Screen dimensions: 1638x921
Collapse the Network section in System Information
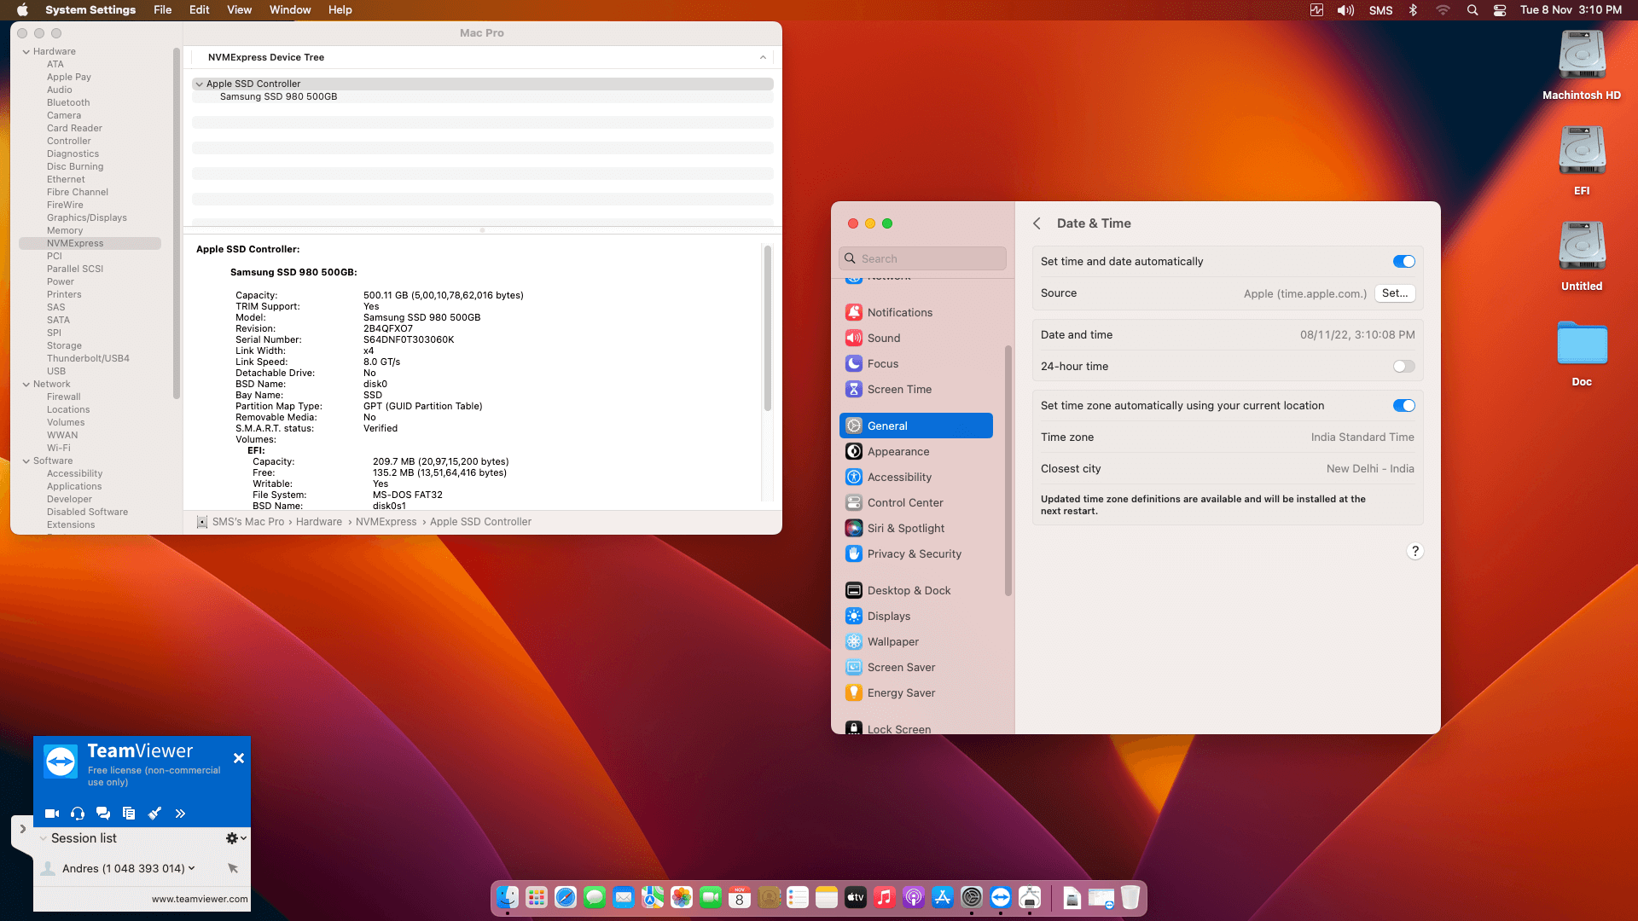[26, 385]
